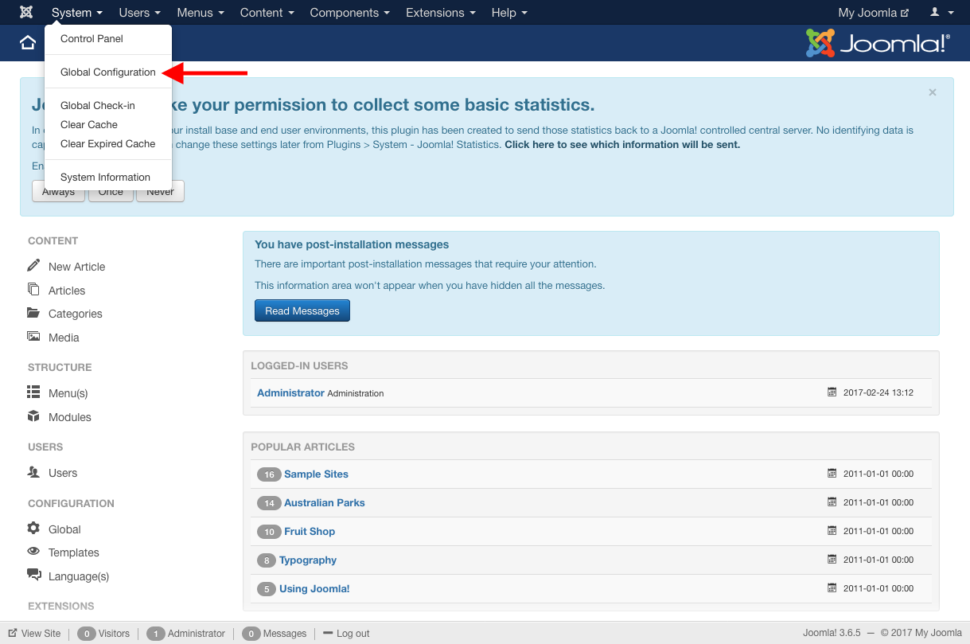970x644 pixels.
Task: Click the home icon in the header
Action: (x=28, y=43)
